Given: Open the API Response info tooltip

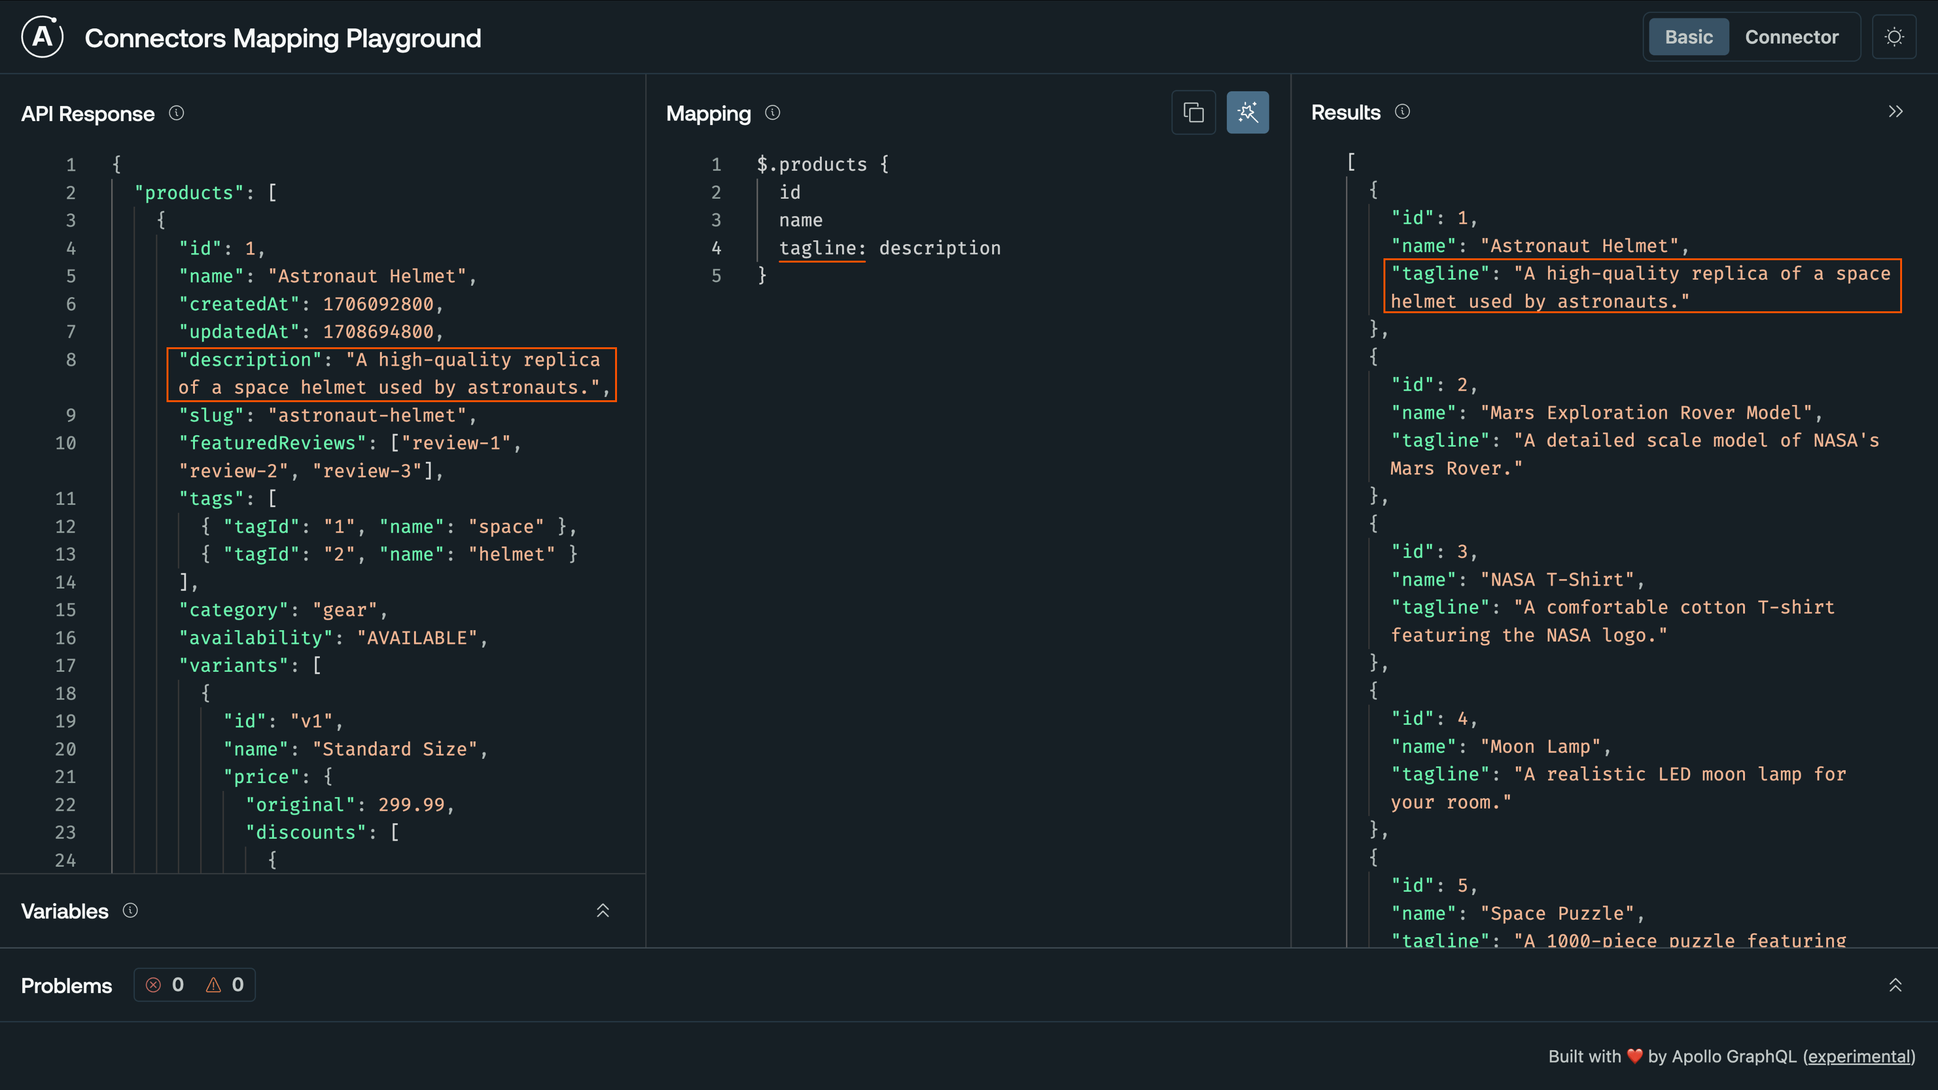Looking at the screenshot, I should [177, 113].
